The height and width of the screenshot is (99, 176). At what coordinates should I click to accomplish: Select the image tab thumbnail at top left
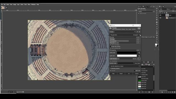pos(3,7)
